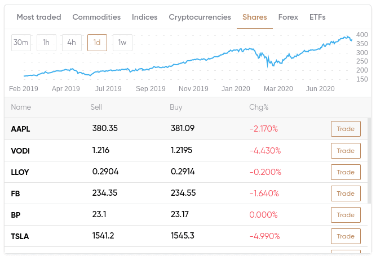
Task: Click TSLA change value -4.990%
Action: [x=264, y=236]
